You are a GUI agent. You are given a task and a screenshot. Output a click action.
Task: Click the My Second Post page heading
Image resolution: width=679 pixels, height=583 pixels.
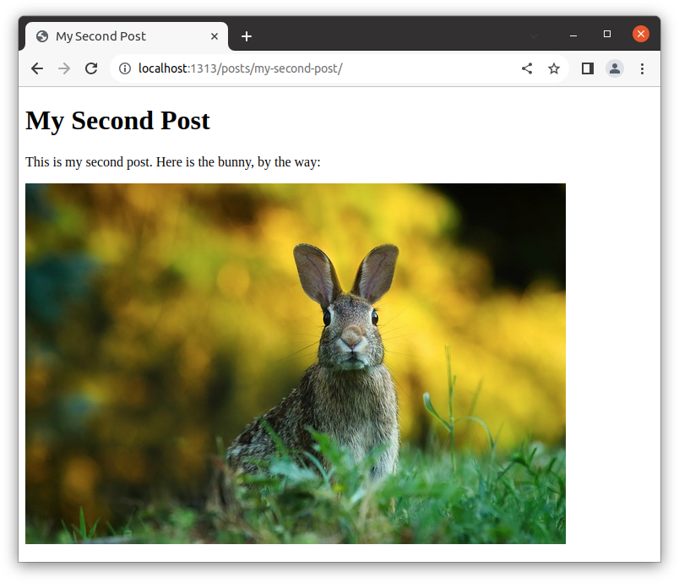(x=117, y=121)
